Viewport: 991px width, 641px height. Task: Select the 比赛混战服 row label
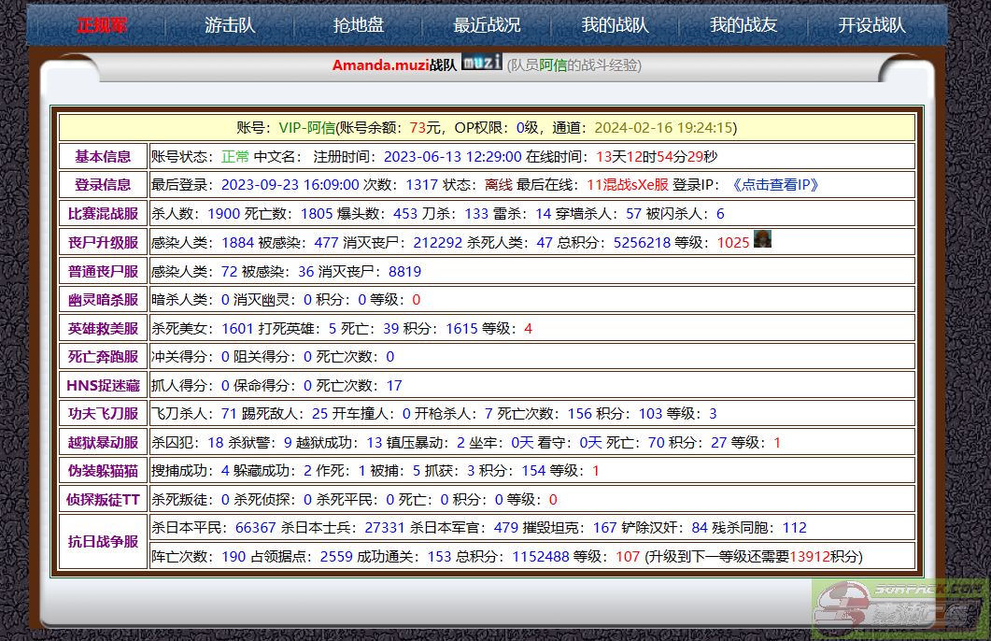(x=103, y=214)
